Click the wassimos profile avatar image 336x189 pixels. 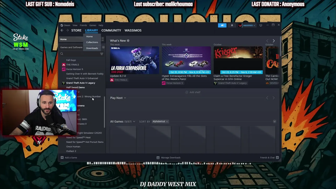click(x=240, y=25)
